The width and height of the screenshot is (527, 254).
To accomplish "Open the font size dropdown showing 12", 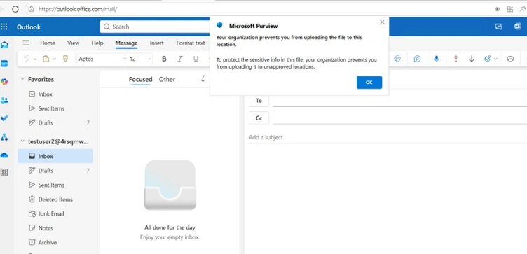I will [140, 59].
